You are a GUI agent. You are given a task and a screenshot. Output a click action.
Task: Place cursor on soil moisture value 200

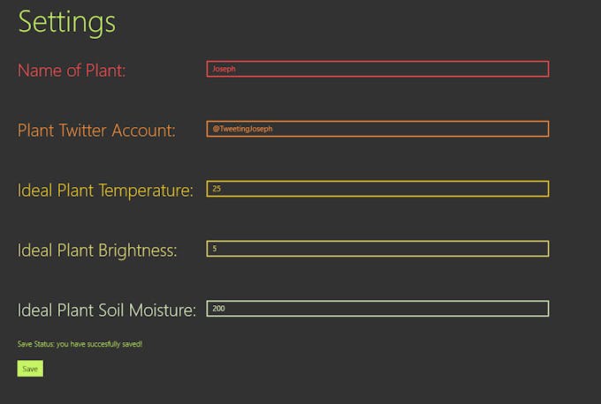(x=218, y=309)
